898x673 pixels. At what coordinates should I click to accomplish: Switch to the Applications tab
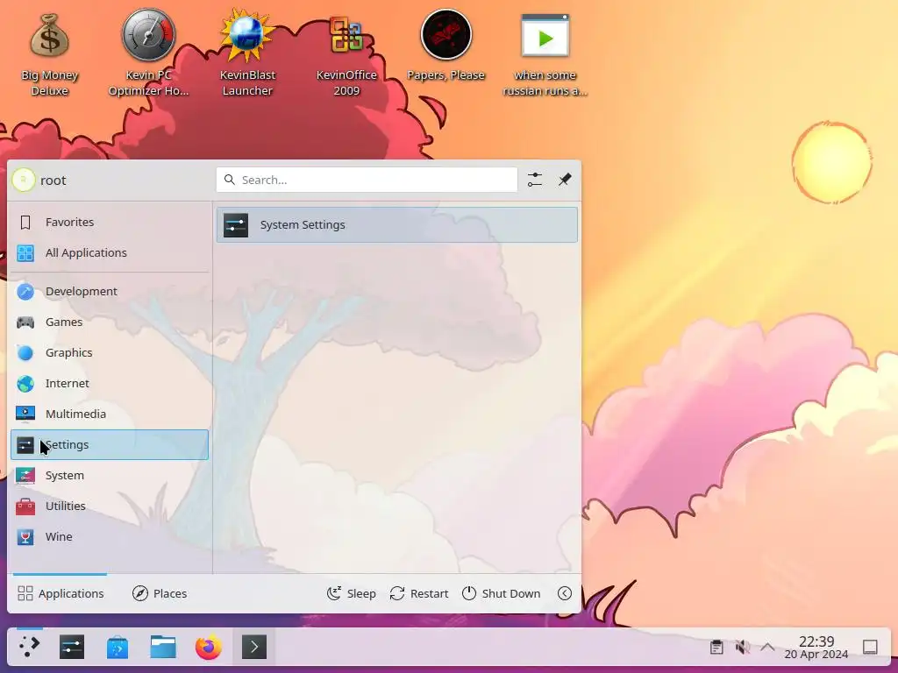61,593
